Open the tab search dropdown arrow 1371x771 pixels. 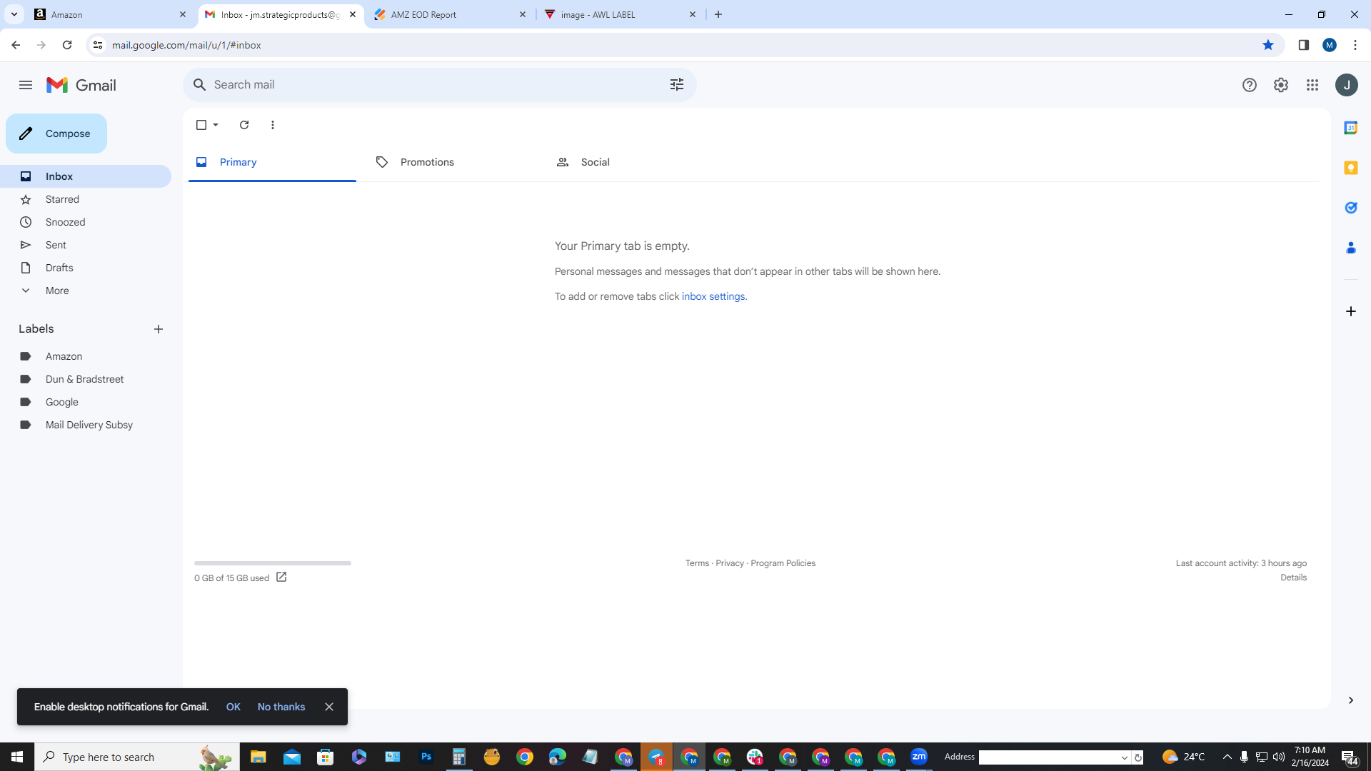[x=14, y=14]
